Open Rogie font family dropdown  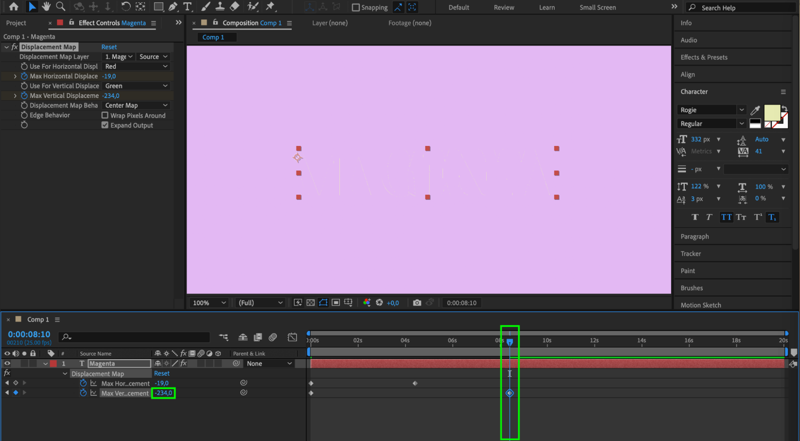tap(741, 110)
